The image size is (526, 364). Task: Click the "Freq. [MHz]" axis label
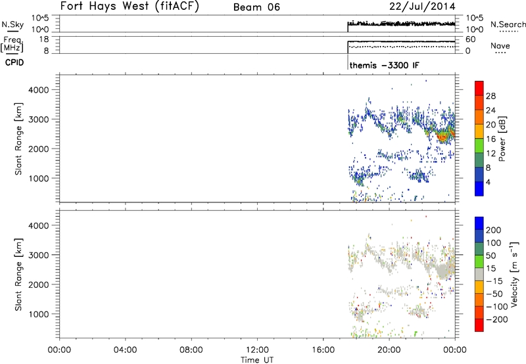pyautogui.click(x=12, y=44)
